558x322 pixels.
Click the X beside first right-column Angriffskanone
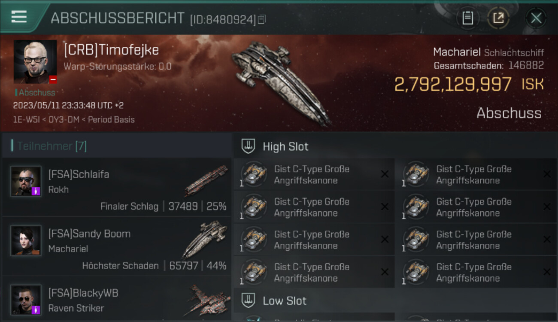point(547,174)
